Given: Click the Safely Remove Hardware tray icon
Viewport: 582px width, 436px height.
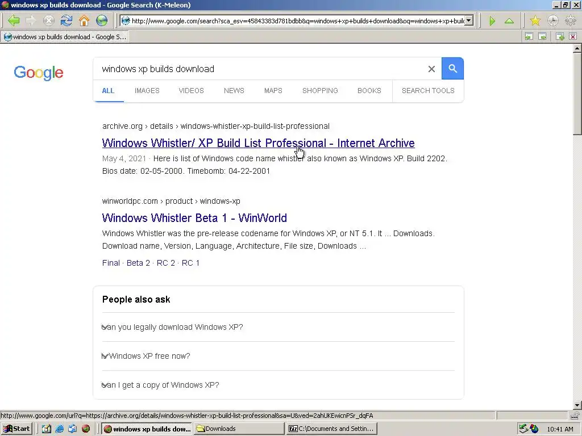Looking at the screenshot, I should [523, 429].
